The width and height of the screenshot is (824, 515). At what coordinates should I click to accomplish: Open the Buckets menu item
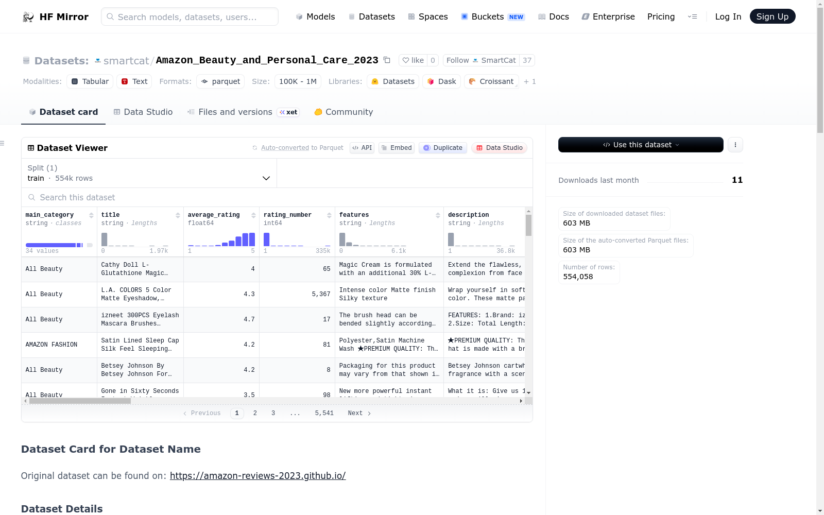point(493,17)
